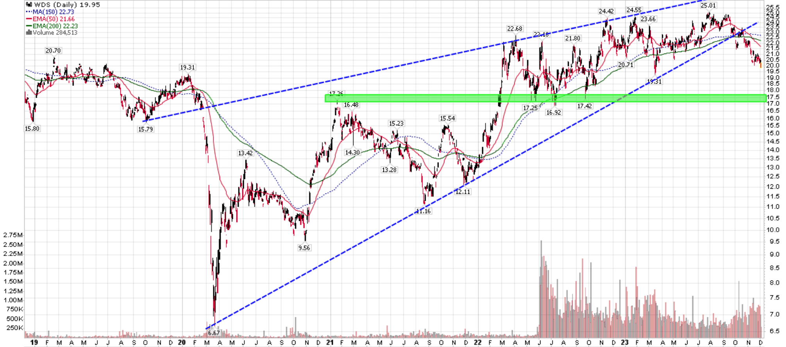Click the year 19 axis label
The height and width of the screenshot is (347, 786).
pyautogui.click(x=34, y=343)
